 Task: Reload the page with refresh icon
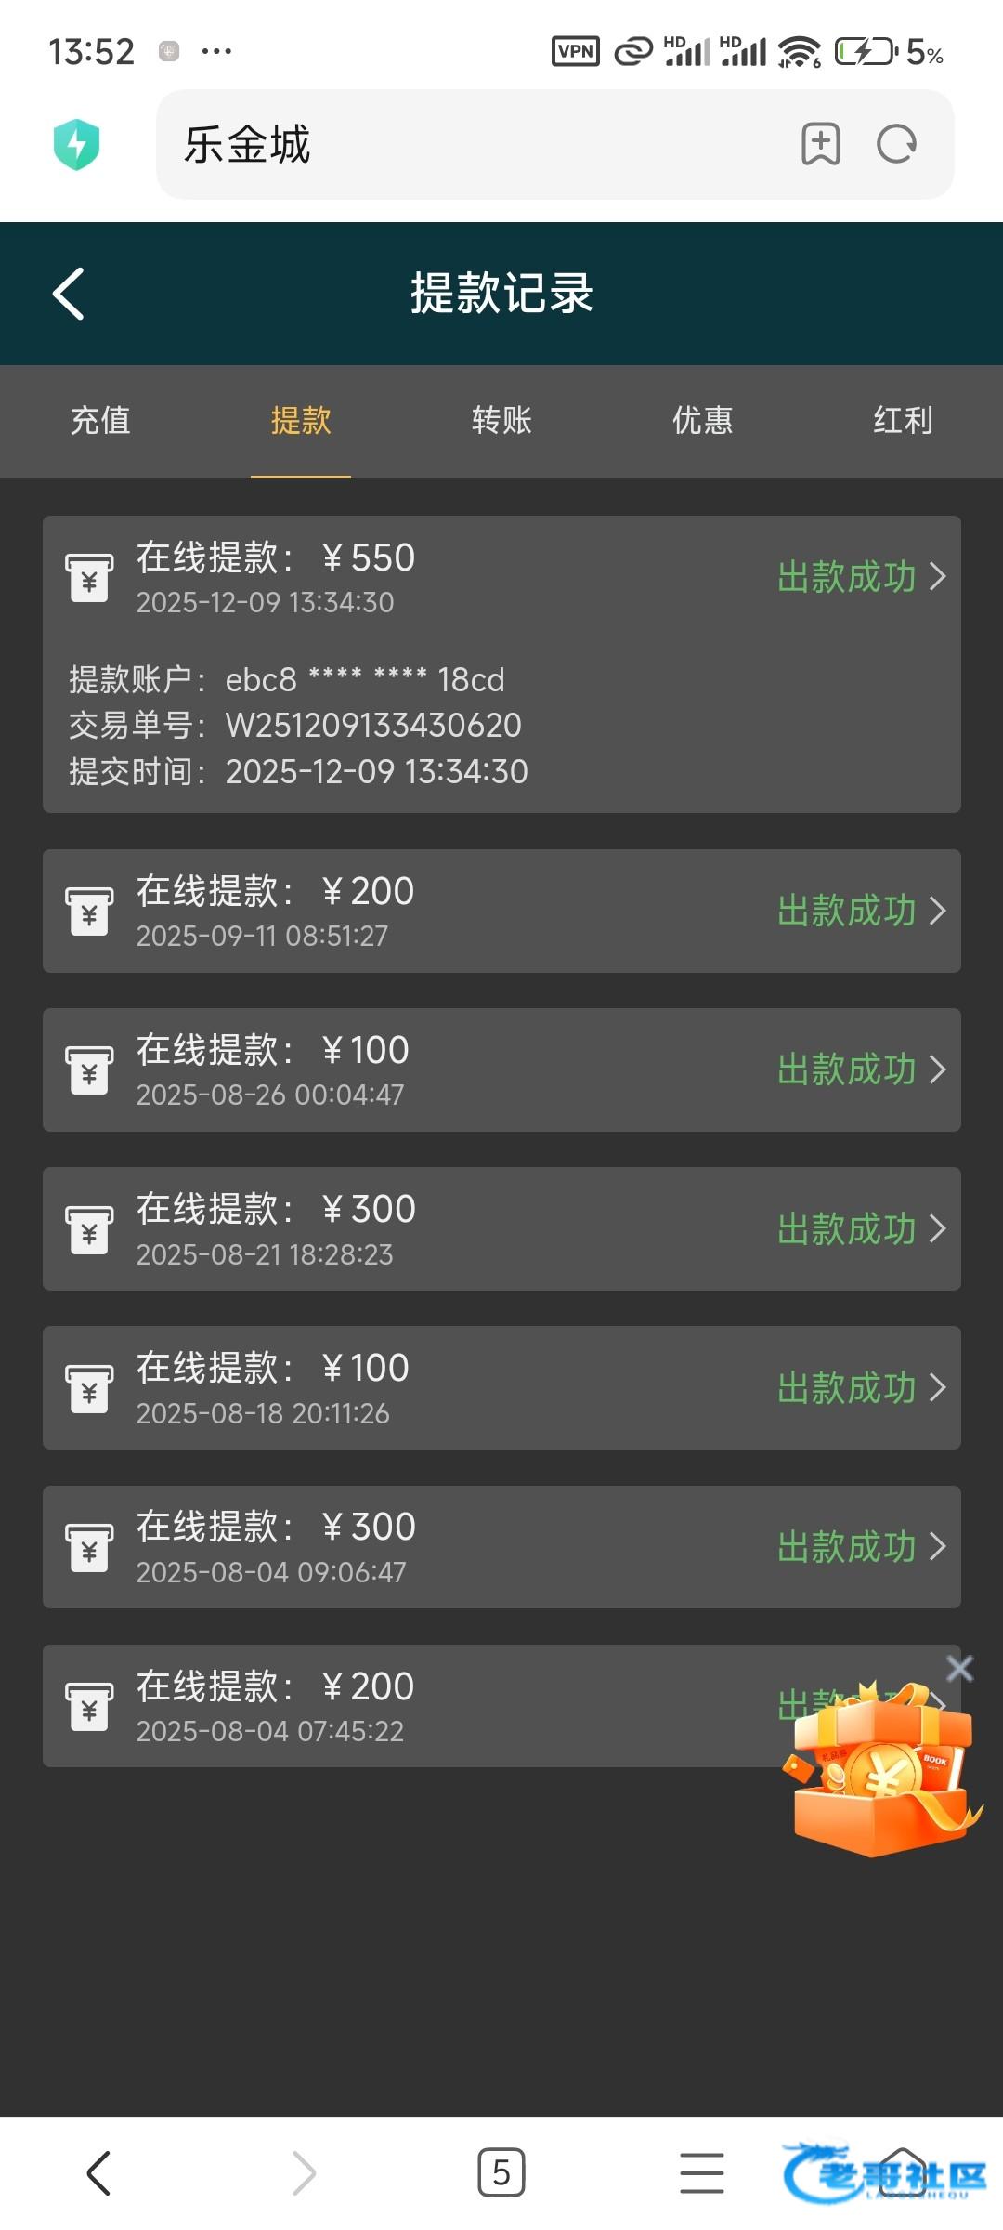pos(896,144)
